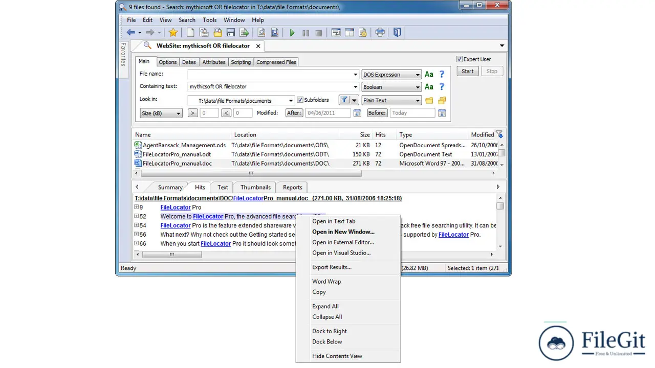
Task: Save using the floppy disk icon
Action: [231, 33]
